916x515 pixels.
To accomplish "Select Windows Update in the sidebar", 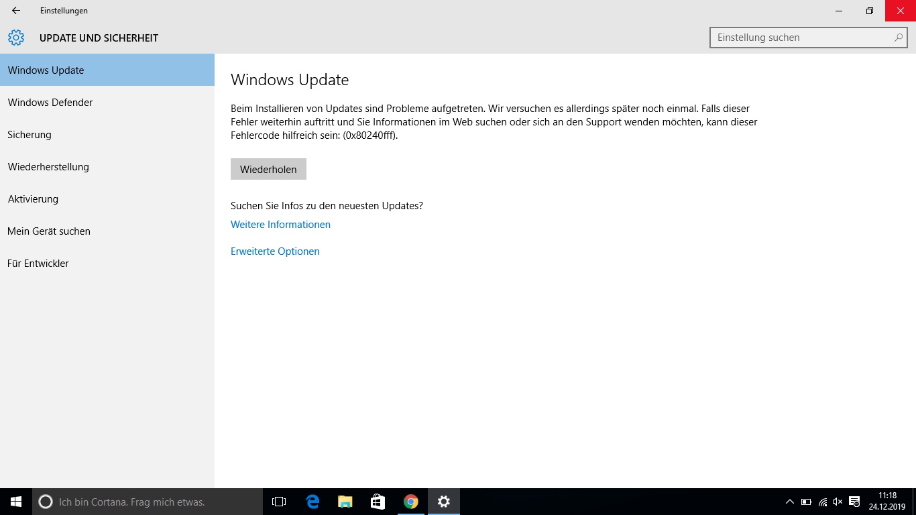I will [x=107, y=70].
